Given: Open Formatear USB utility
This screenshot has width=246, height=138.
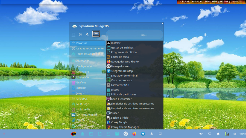Looking at the screenshot, I should pyautogui.click(x=120, y=85).
